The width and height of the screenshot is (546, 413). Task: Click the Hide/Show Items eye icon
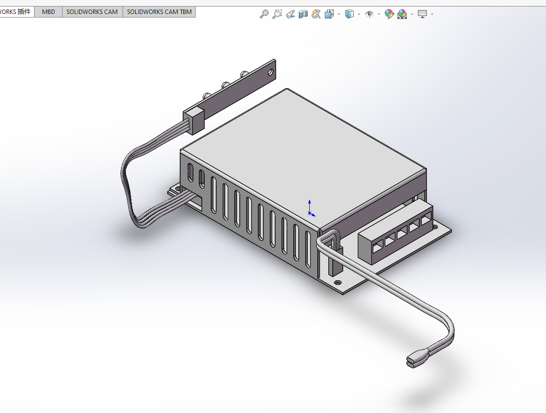click(369, 14)
